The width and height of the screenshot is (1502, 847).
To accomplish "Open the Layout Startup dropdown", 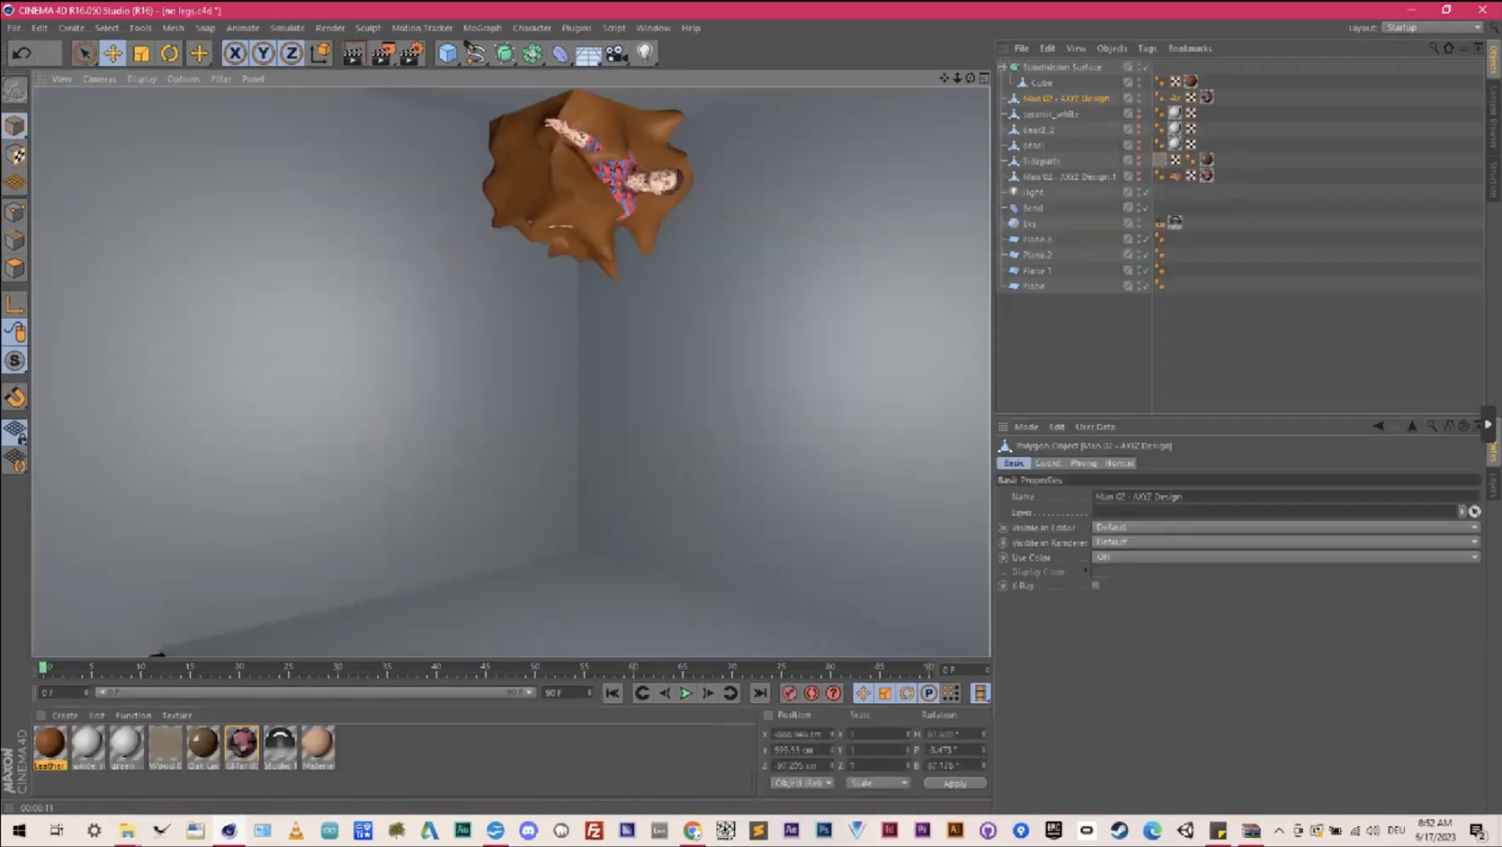I will coord(1433,28).
